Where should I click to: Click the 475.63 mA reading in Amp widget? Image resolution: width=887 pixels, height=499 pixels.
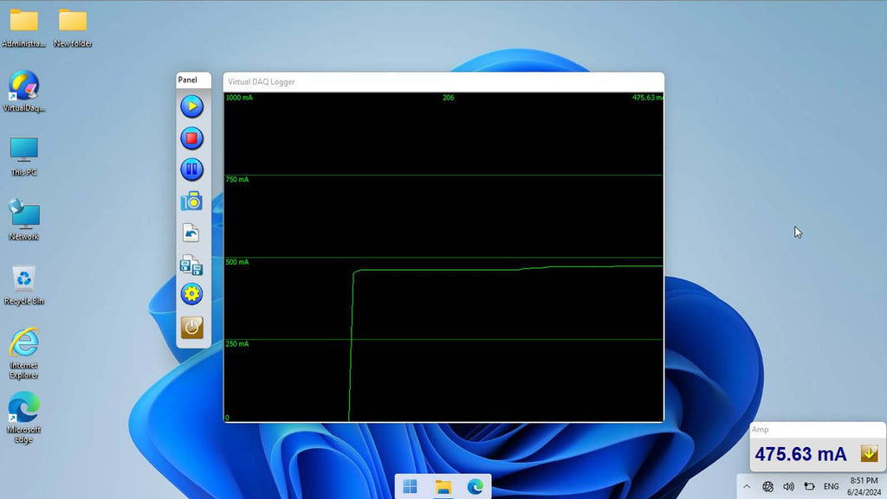click(800, 454)
